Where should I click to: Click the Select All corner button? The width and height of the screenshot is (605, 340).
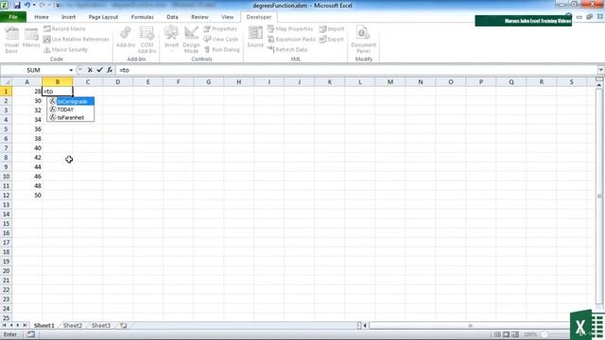pos(6,82)
